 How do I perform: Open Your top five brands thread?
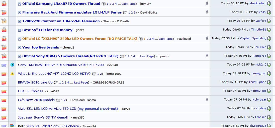click(41, 47)
